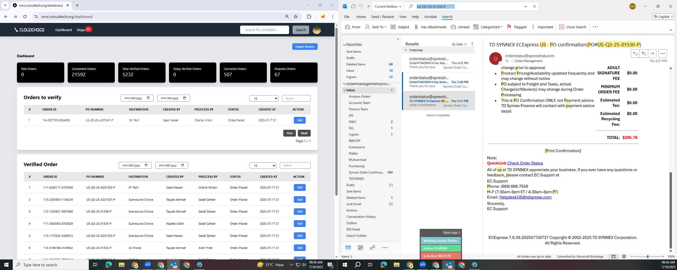
Task: Open the Copilot button in Outlook
Action: click(663, 17)
